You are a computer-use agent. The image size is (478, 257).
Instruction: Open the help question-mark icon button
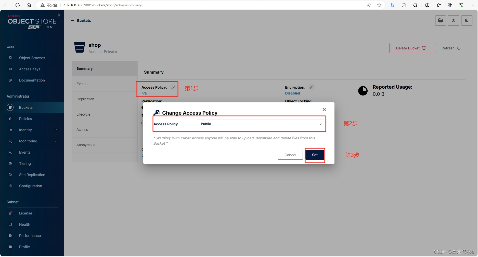454,21
